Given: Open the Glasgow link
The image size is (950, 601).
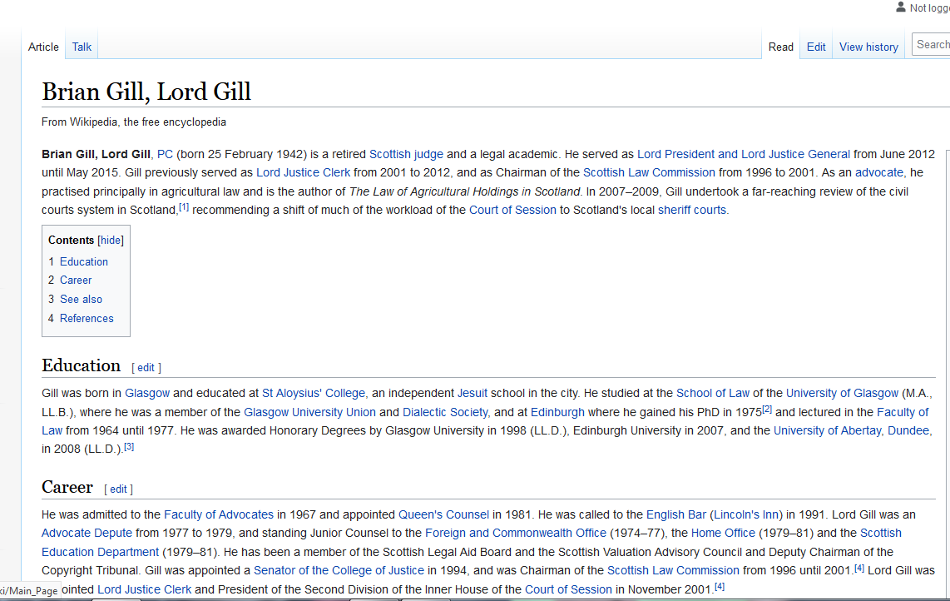Looking at the screenshot, I should pos(147,393).
